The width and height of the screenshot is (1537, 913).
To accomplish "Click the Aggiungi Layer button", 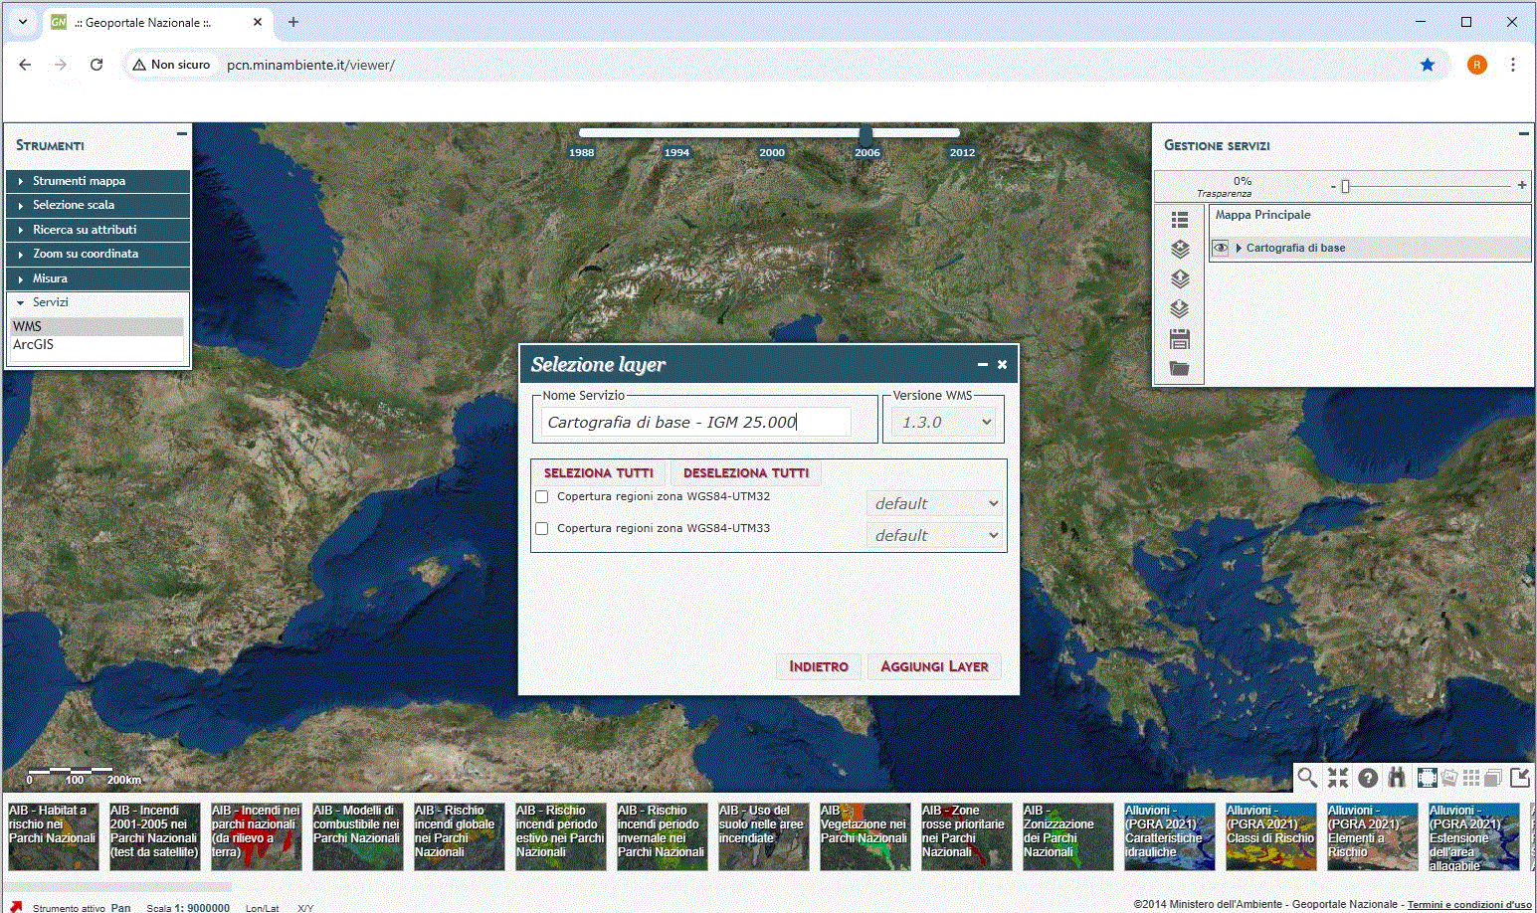I will (934, 666).
